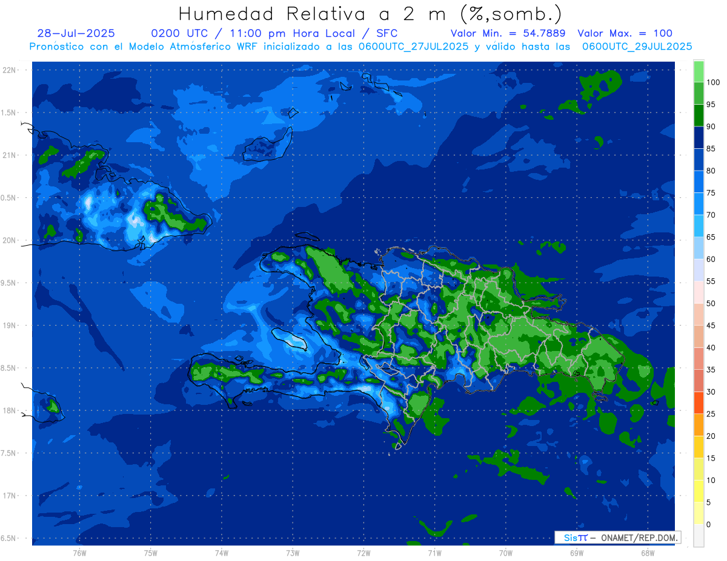Click the '69W' longitude label
This screenshot has width=727, height=561.
576,553
